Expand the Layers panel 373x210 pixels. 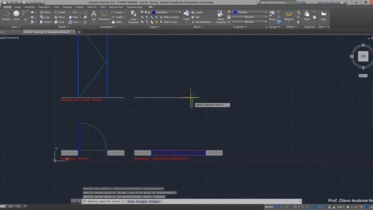pyautogui.click(x=154, y=27)
